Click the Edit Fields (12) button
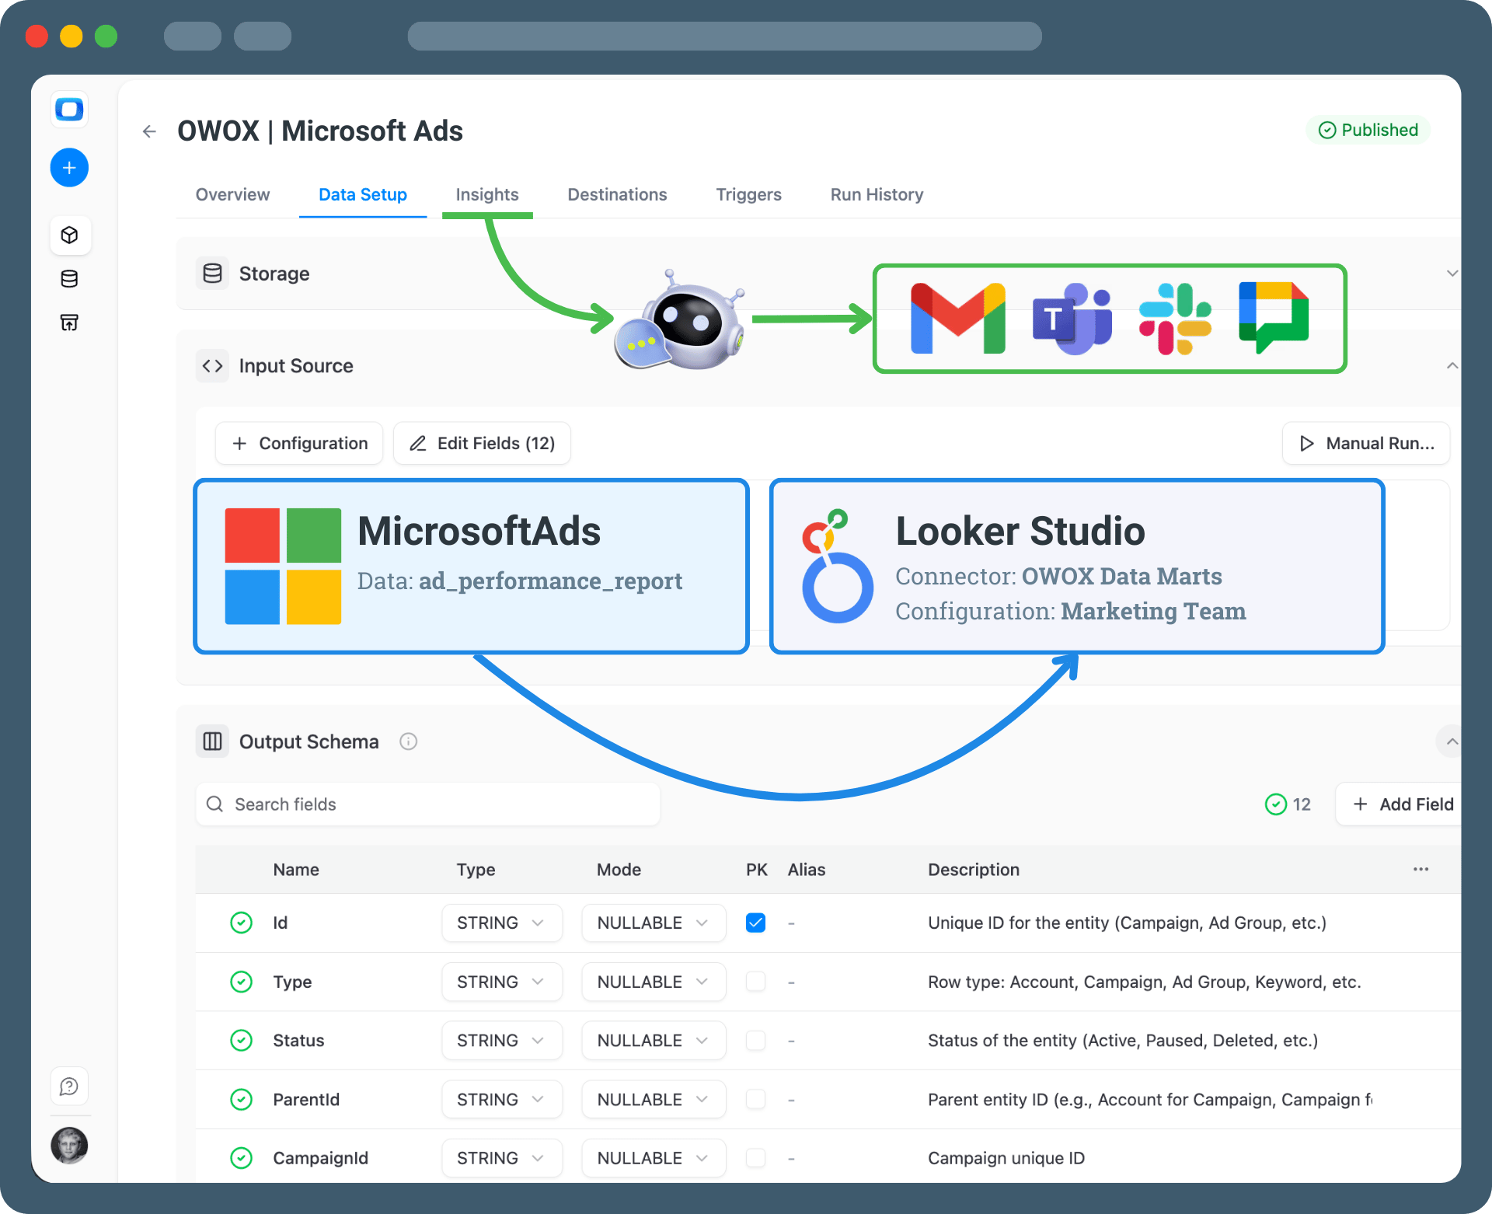 (482, 443)
